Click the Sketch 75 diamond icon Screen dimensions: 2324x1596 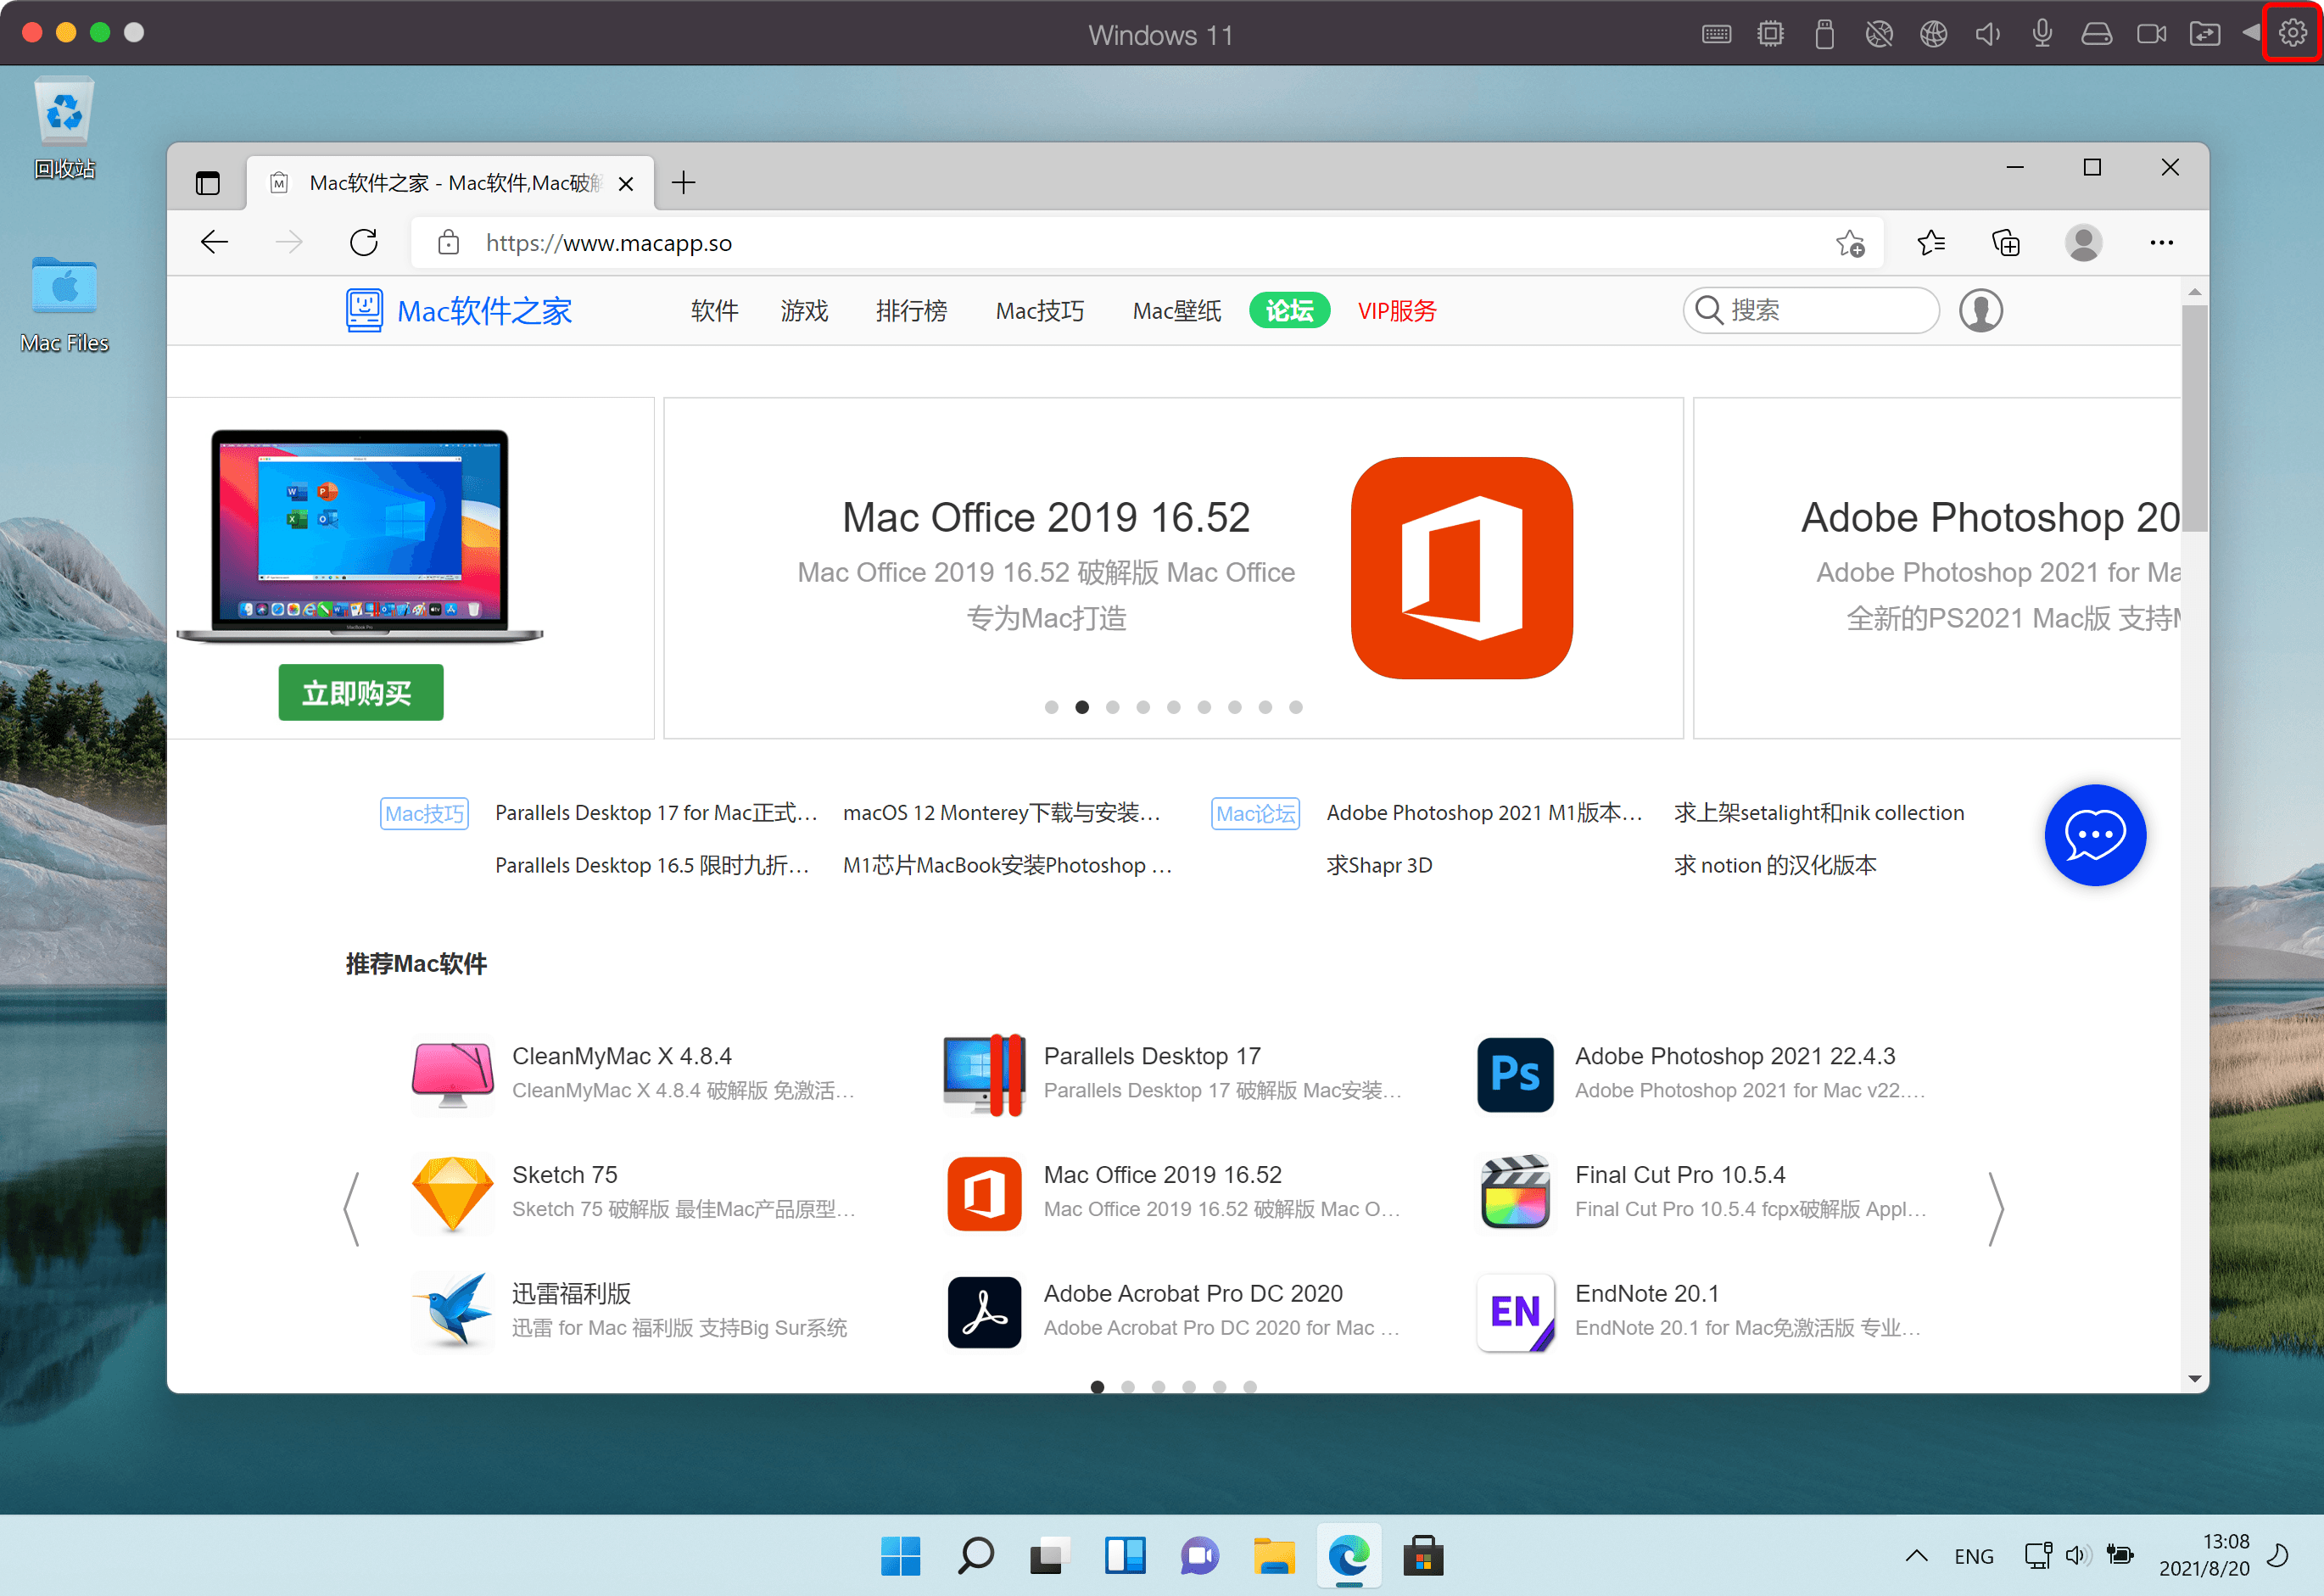452,1194
